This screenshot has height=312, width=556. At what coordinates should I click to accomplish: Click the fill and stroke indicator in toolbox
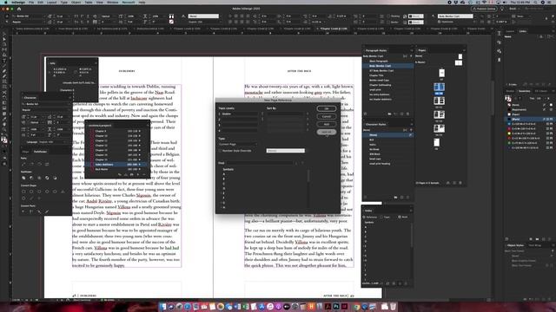coord(4,140)
